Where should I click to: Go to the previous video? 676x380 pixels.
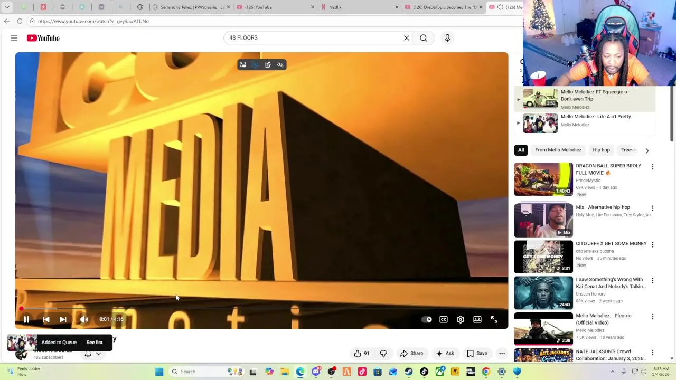click(x=46, y=319)
